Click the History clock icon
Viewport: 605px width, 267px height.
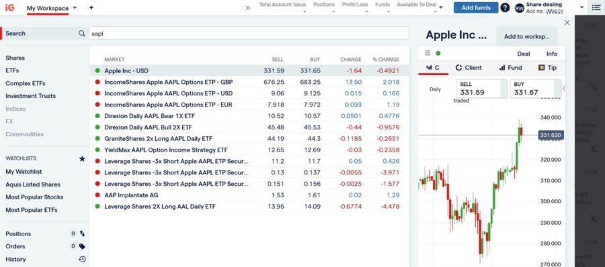coord(82,260)
